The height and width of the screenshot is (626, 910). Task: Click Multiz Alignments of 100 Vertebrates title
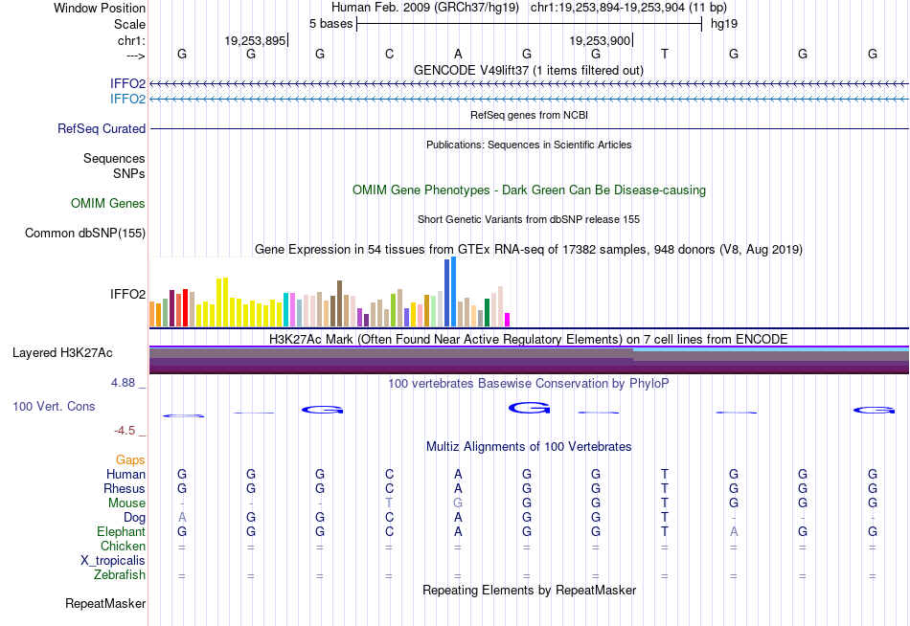coord(529,447)
